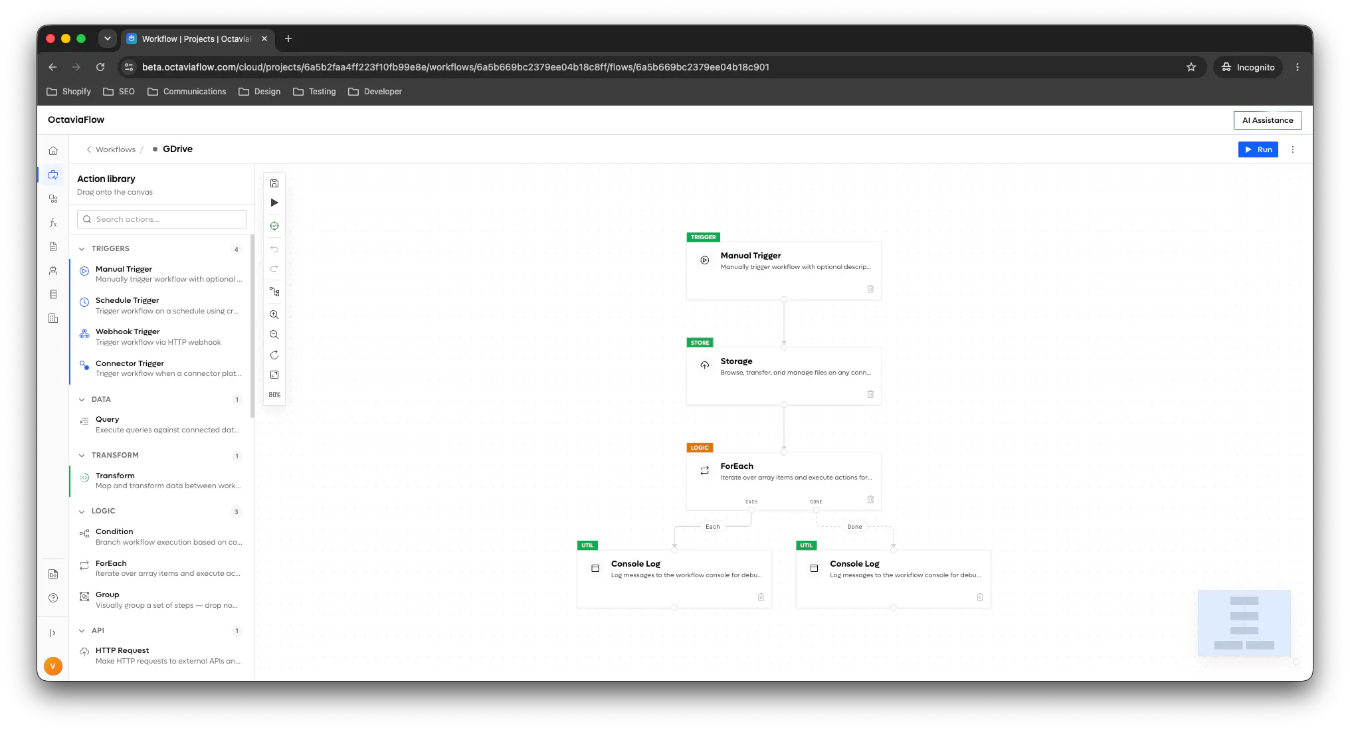Open the Communications bookmarks folder
1350x730 pixels.
187,92
